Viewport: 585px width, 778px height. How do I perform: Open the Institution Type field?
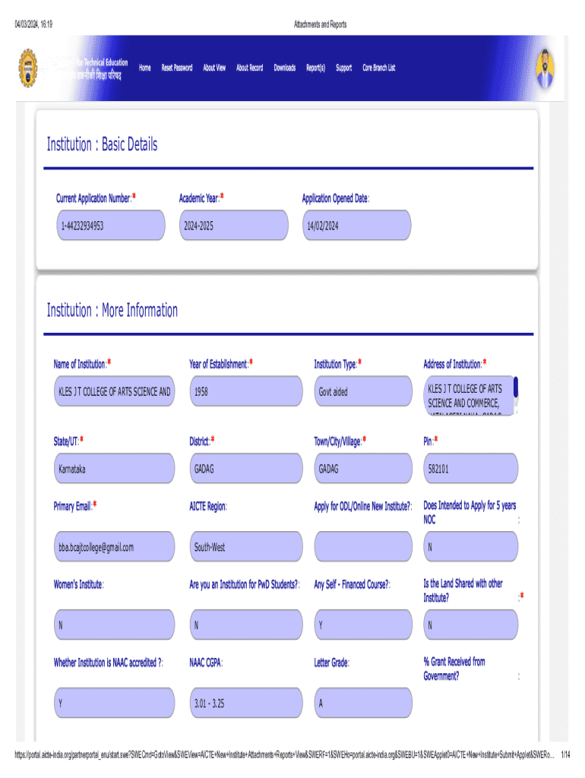pyautogui.click(x=363, y=392)
